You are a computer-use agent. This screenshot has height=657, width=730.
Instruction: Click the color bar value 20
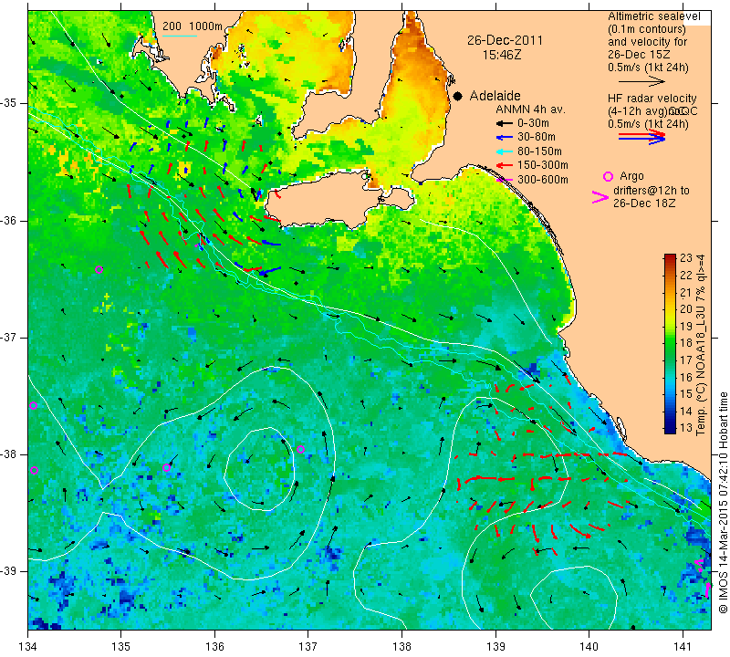pyautogui.click(x=686, y=309)
